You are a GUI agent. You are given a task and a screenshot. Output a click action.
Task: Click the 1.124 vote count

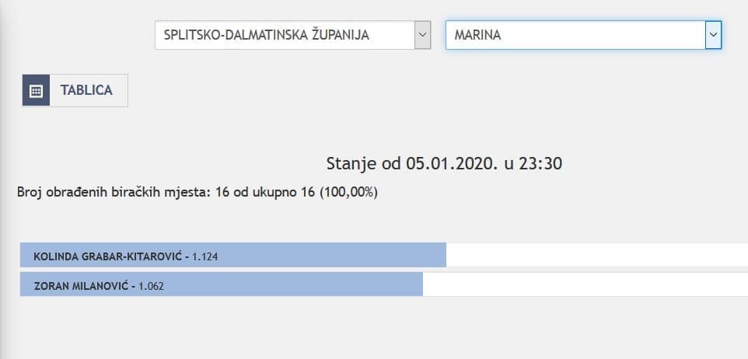coord(204,256)
